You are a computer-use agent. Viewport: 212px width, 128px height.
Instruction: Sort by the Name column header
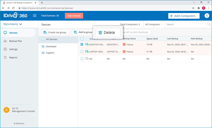point(92,39)
